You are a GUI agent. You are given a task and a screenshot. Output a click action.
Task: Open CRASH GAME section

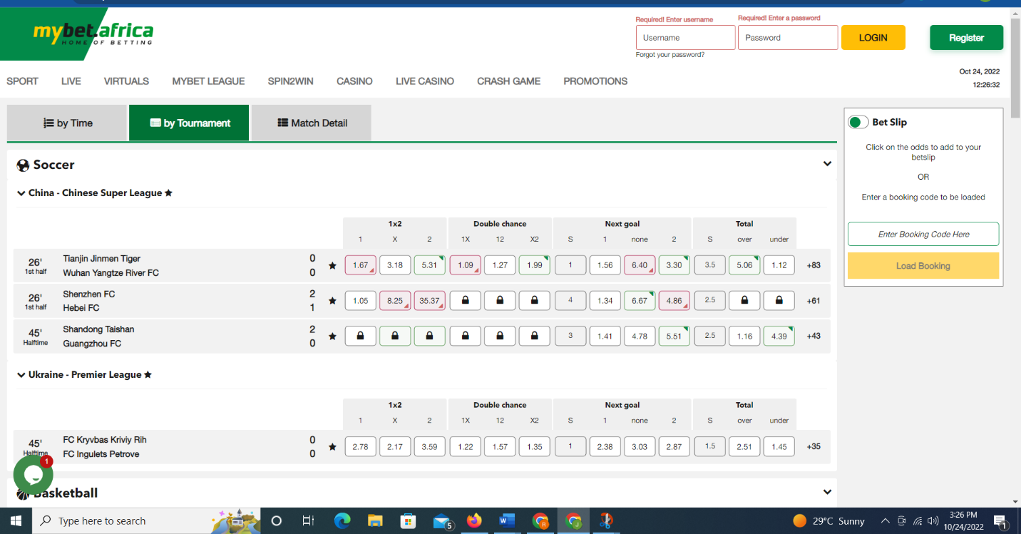click(x=508, y=81)
